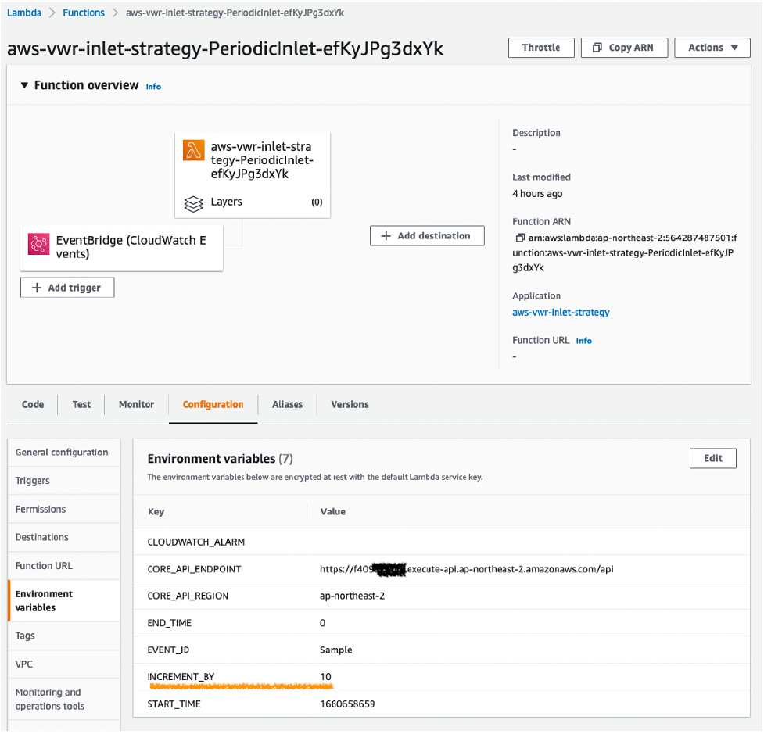Switch to the Test tab

pos(81,405)
